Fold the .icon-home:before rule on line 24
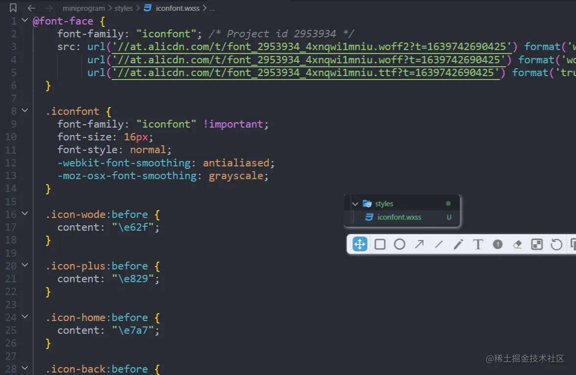The height and width of the screenshot is (375, 576). 25,316
